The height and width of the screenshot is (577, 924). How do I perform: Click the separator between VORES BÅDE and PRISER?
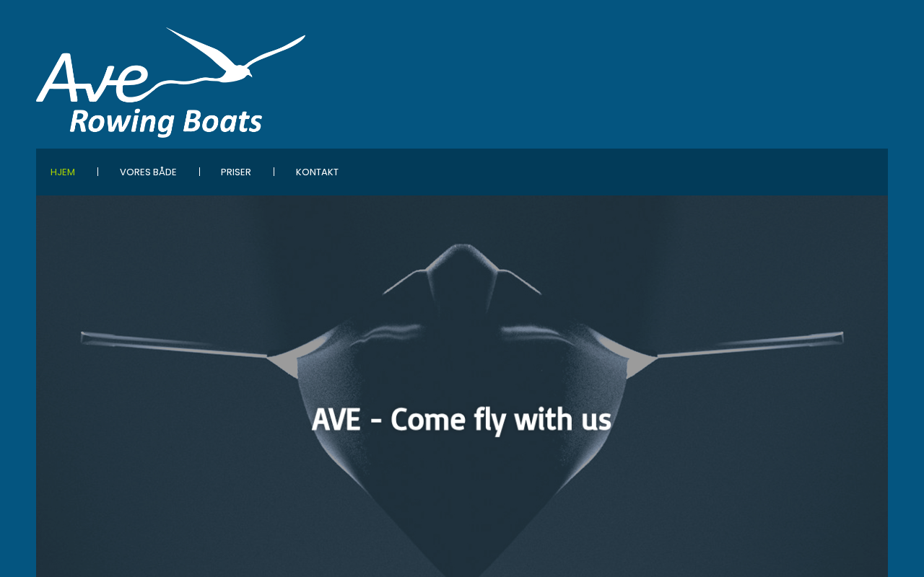point(199,172)
